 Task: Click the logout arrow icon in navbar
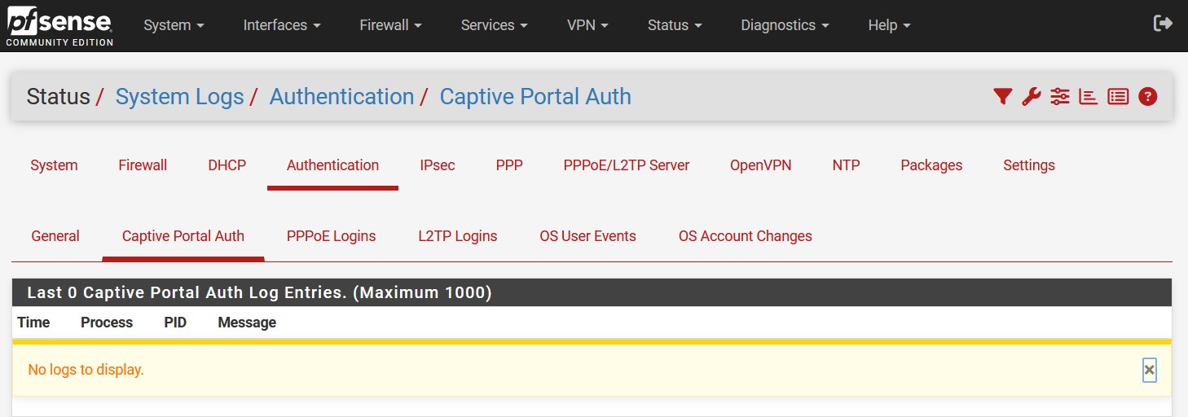point(1163,24)
